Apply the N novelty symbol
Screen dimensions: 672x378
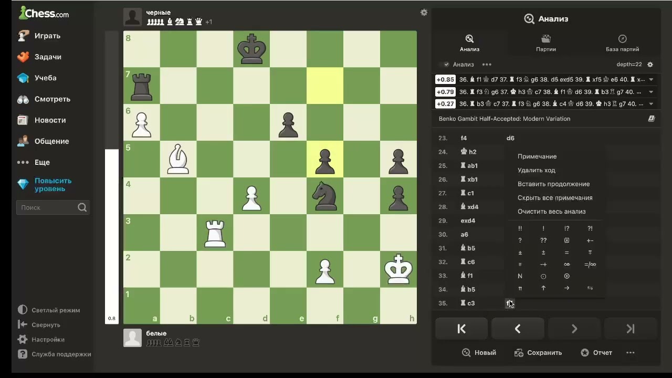coord(520,276)
